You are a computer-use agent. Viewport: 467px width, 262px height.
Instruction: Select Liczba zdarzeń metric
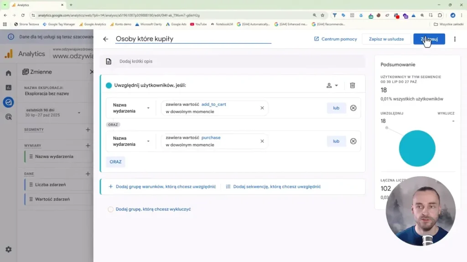point(59,185)
